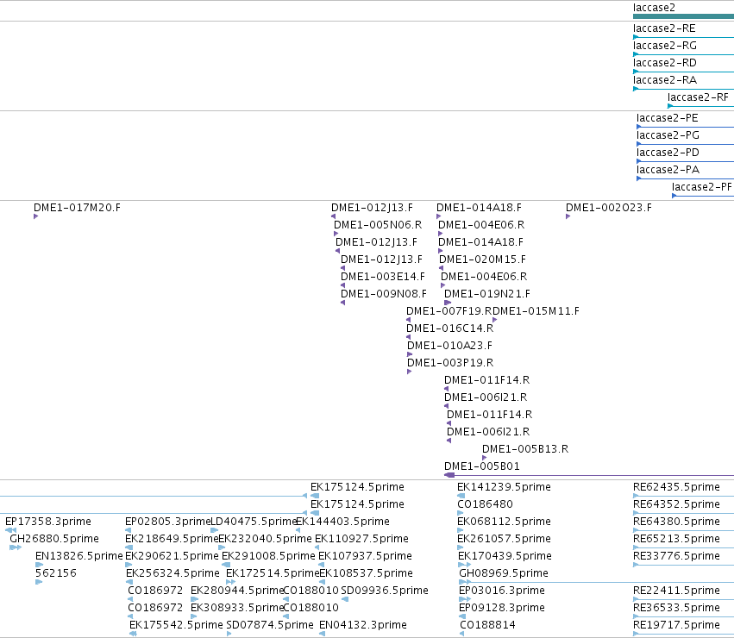
Task: Click the EK175542.5prime label
Action: point(176,625)
